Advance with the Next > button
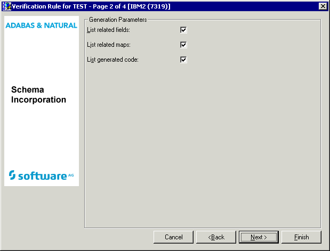This screenshot has width=330, height=251. click(259, 237)
